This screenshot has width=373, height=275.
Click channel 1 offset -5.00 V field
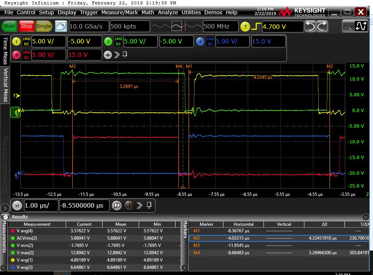pos(85,41)
